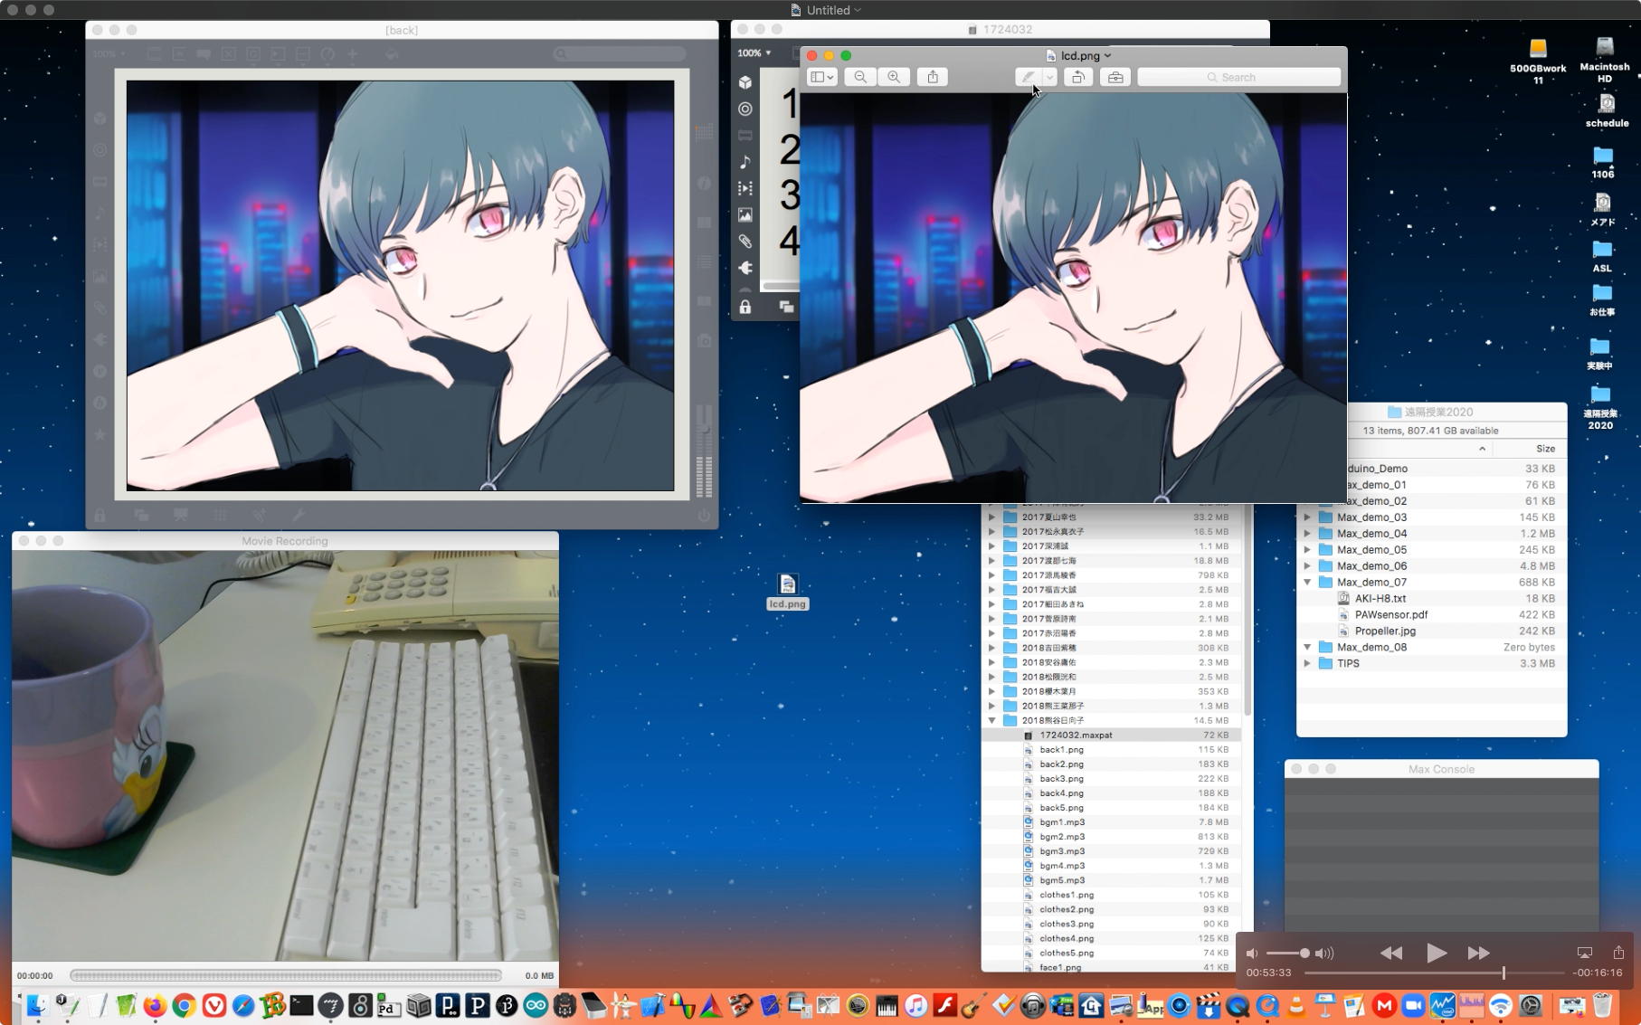Click the QuickTime playback timeline

coord(1435,973)
